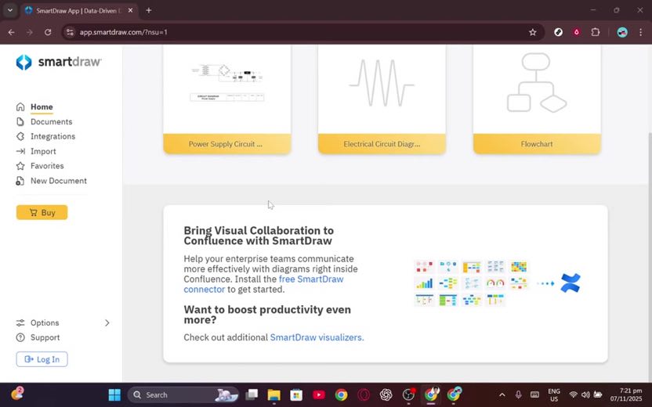Click the Options sliders icon
652x407 pixels.
coord(20,322)
